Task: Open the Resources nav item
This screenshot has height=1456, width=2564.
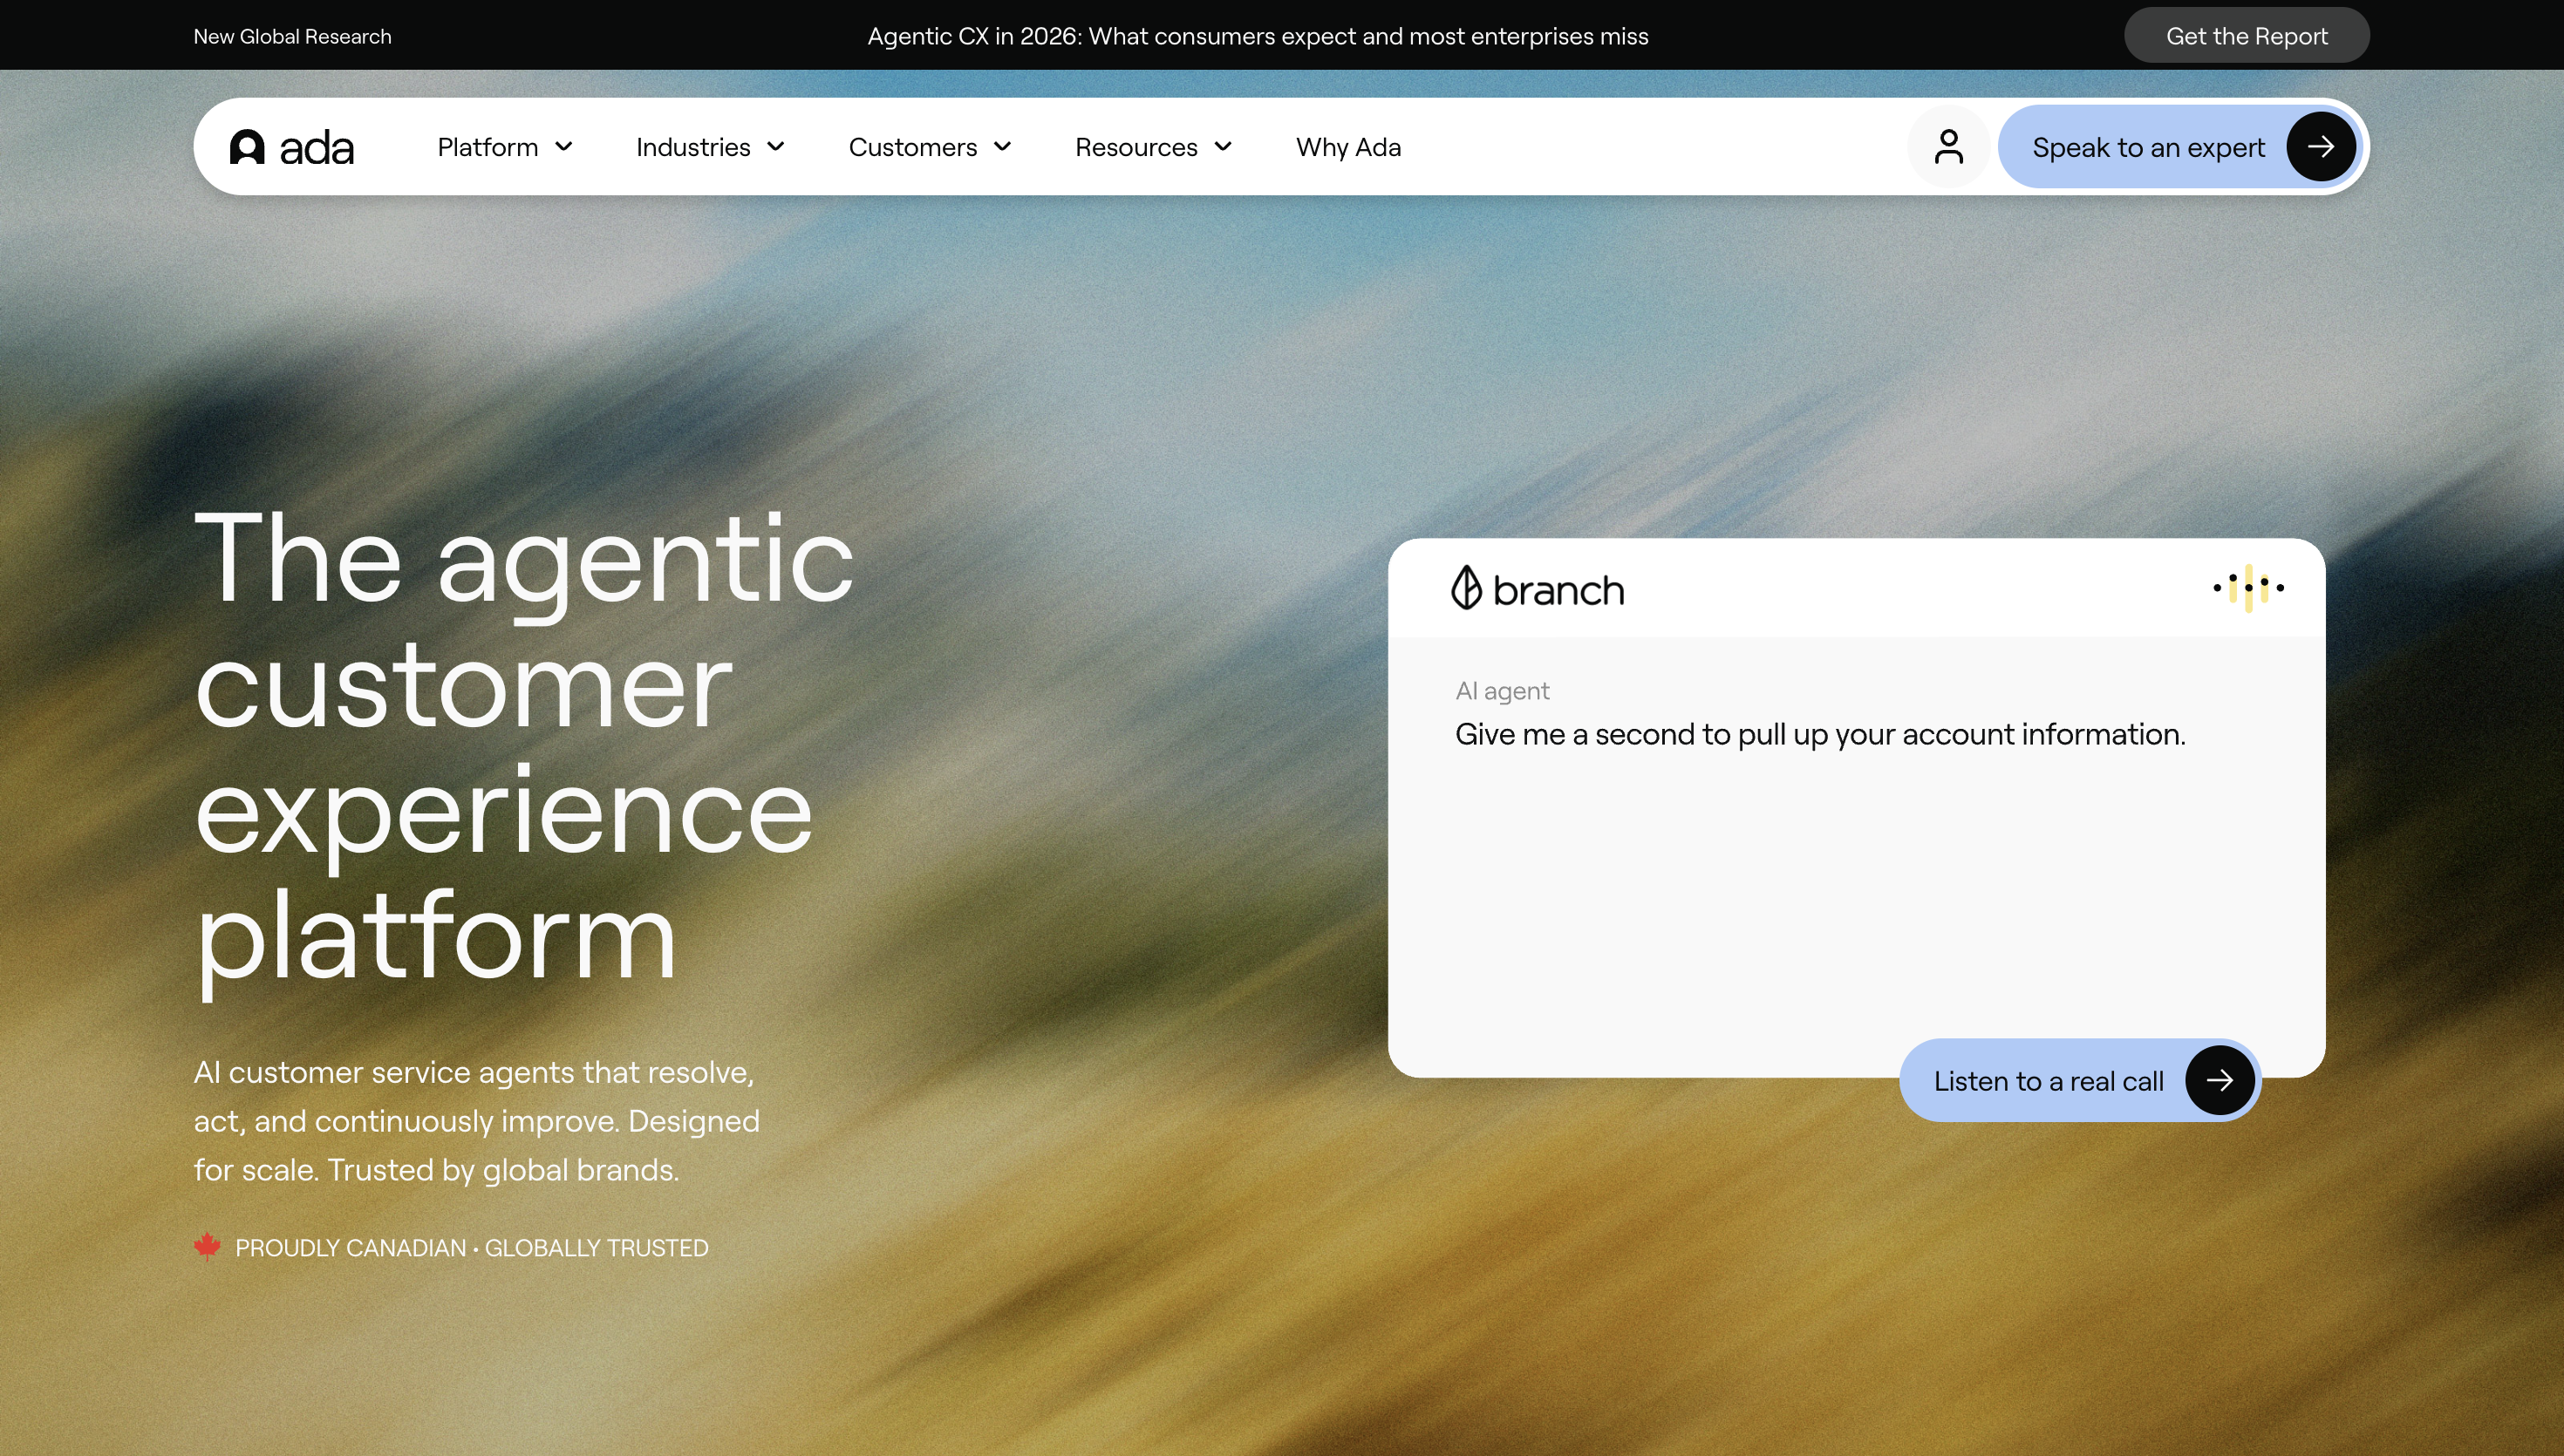Action: click(1153, 147)
